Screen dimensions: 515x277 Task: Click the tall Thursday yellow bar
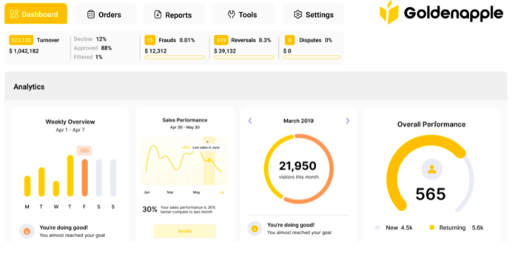coord(70,176)
